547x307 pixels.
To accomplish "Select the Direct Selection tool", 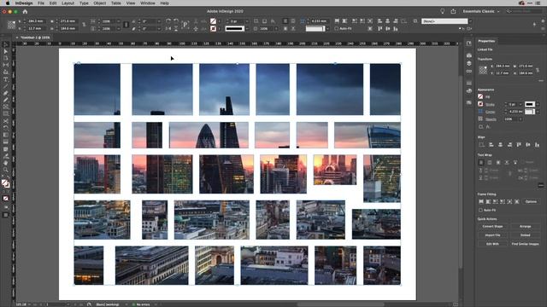I will click(x=6, y=51).
